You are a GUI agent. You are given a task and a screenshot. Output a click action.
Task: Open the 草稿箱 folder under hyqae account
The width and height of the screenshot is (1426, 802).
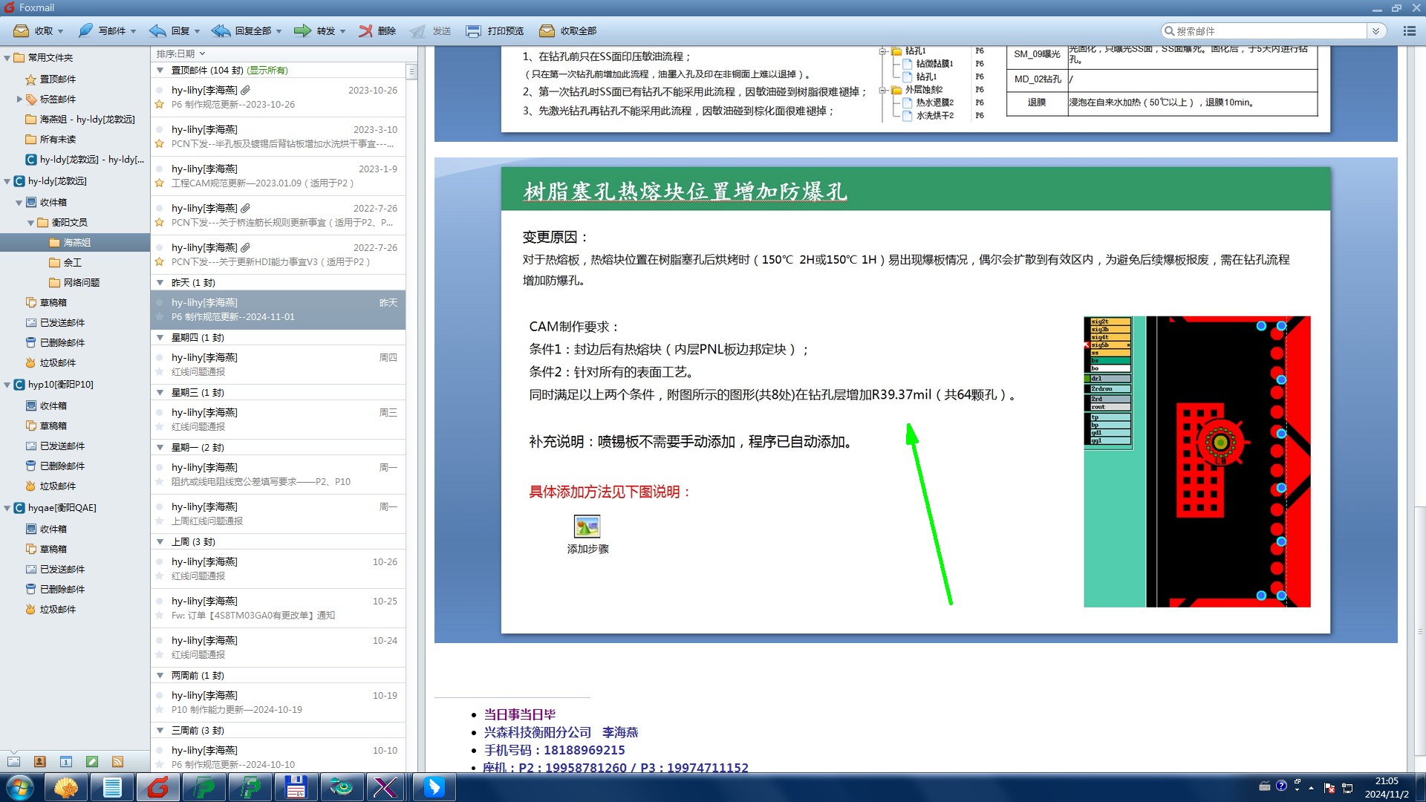[x=53, y=550]
